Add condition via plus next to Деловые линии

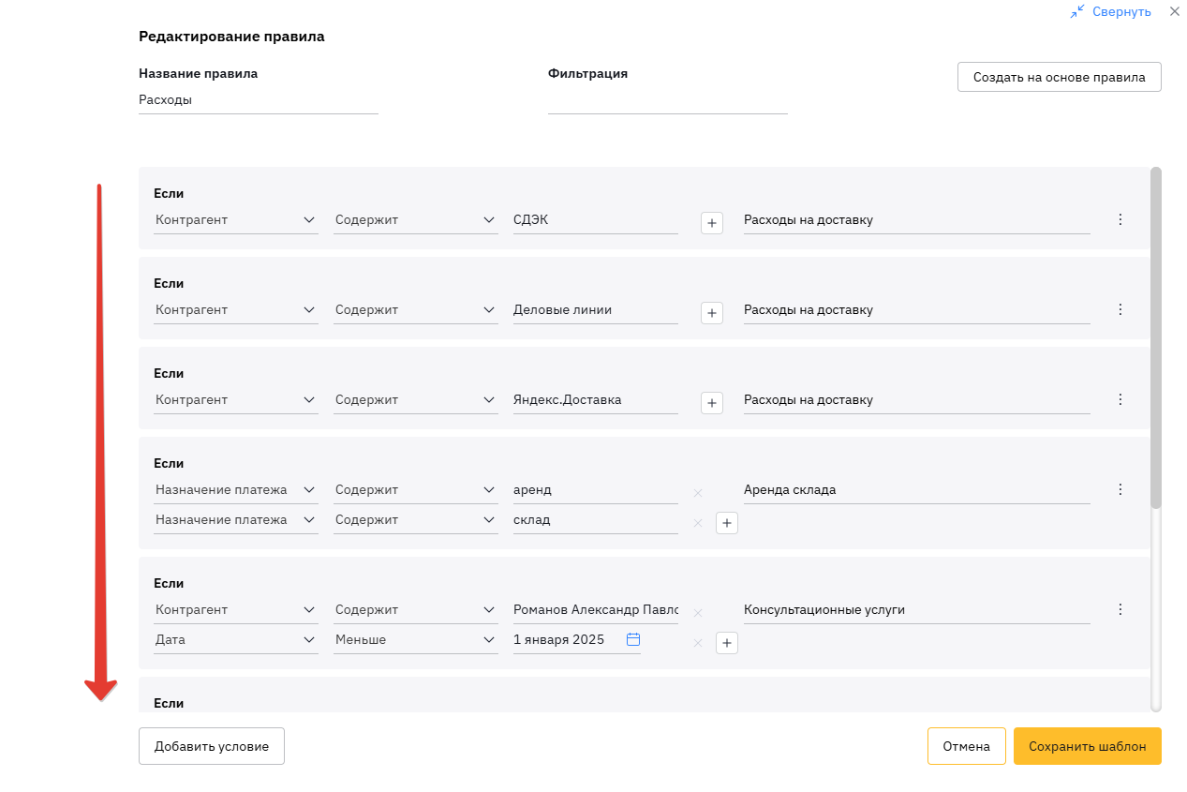[711, 313]
